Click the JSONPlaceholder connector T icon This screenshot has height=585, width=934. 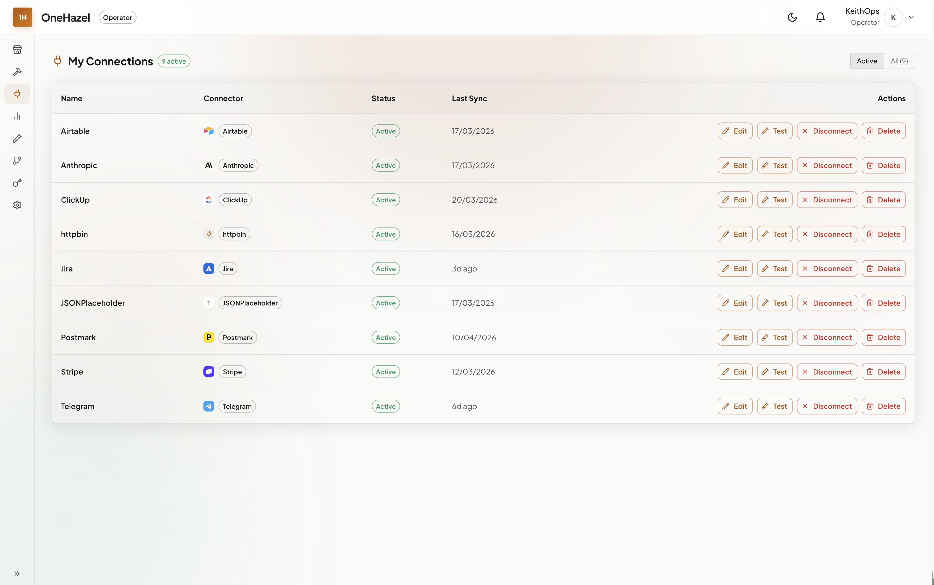(x=209, y=303)
